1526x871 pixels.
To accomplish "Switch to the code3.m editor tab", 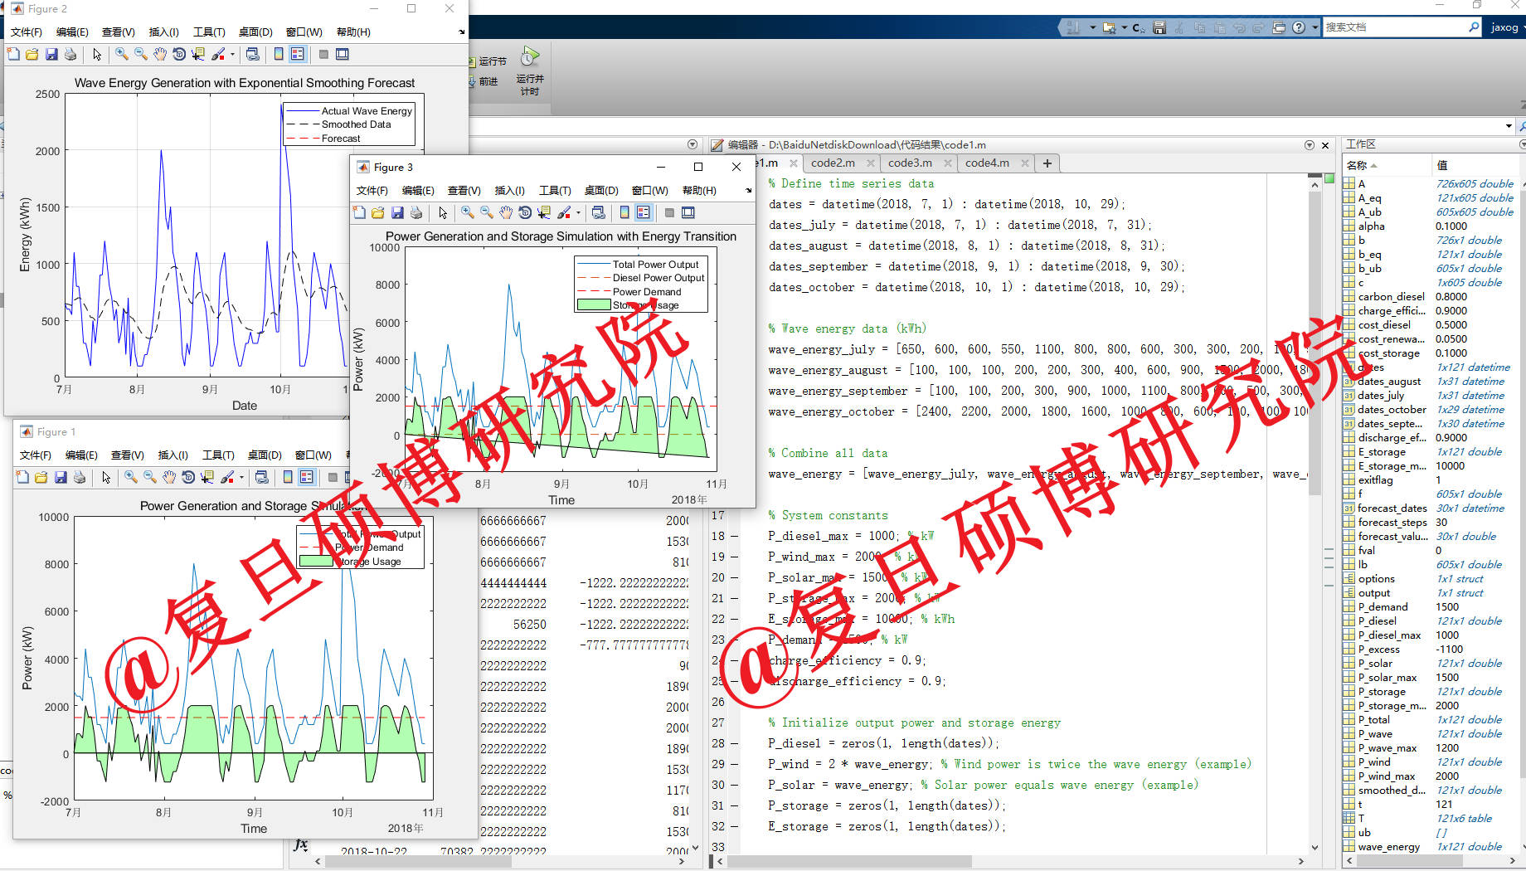I will point(910,163).
